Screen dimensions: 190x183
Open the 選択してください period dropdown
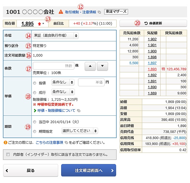coord(80,131)
